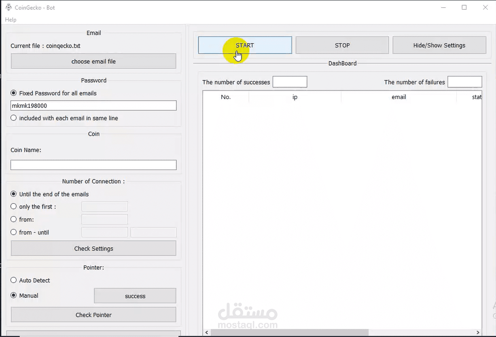Viewport: 496px width, 337px height.
Task: Click the Check Settings button
Action: tap(93, 249)
